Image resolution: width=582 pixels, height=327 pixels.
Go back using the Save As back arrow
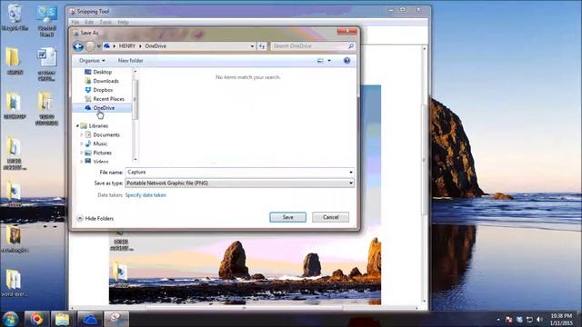tap(78, 46)
